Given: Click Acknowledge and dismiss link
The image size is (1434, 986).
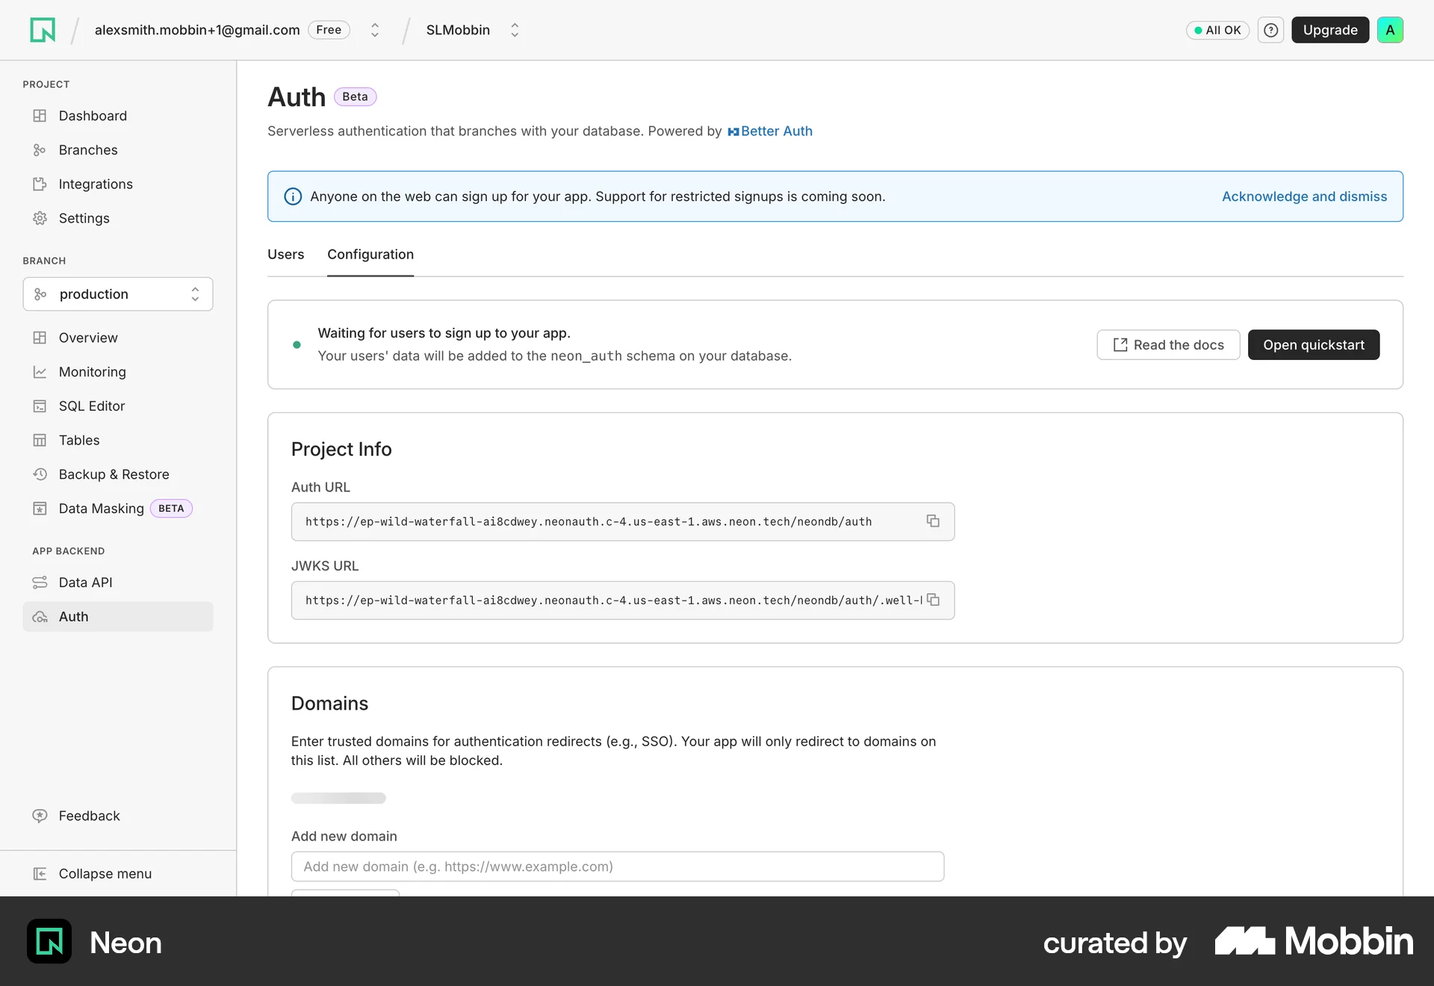Looking at the screenshot, I should click(1304, 196).
